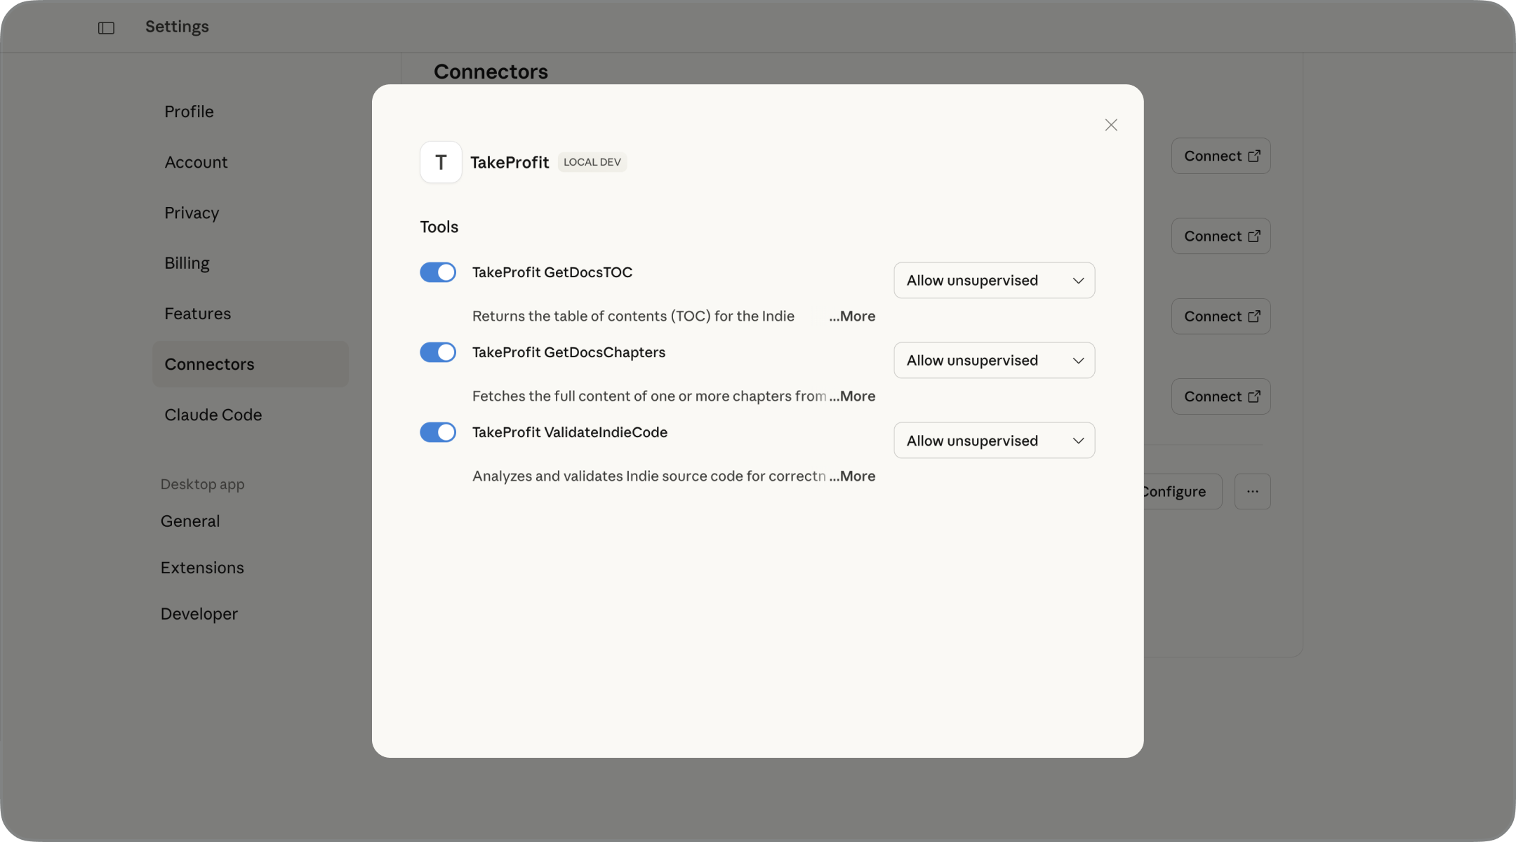Click the fourth Connect external-link button
Viewport: 1516px width, 842px height.
(x=1221, y=396)
